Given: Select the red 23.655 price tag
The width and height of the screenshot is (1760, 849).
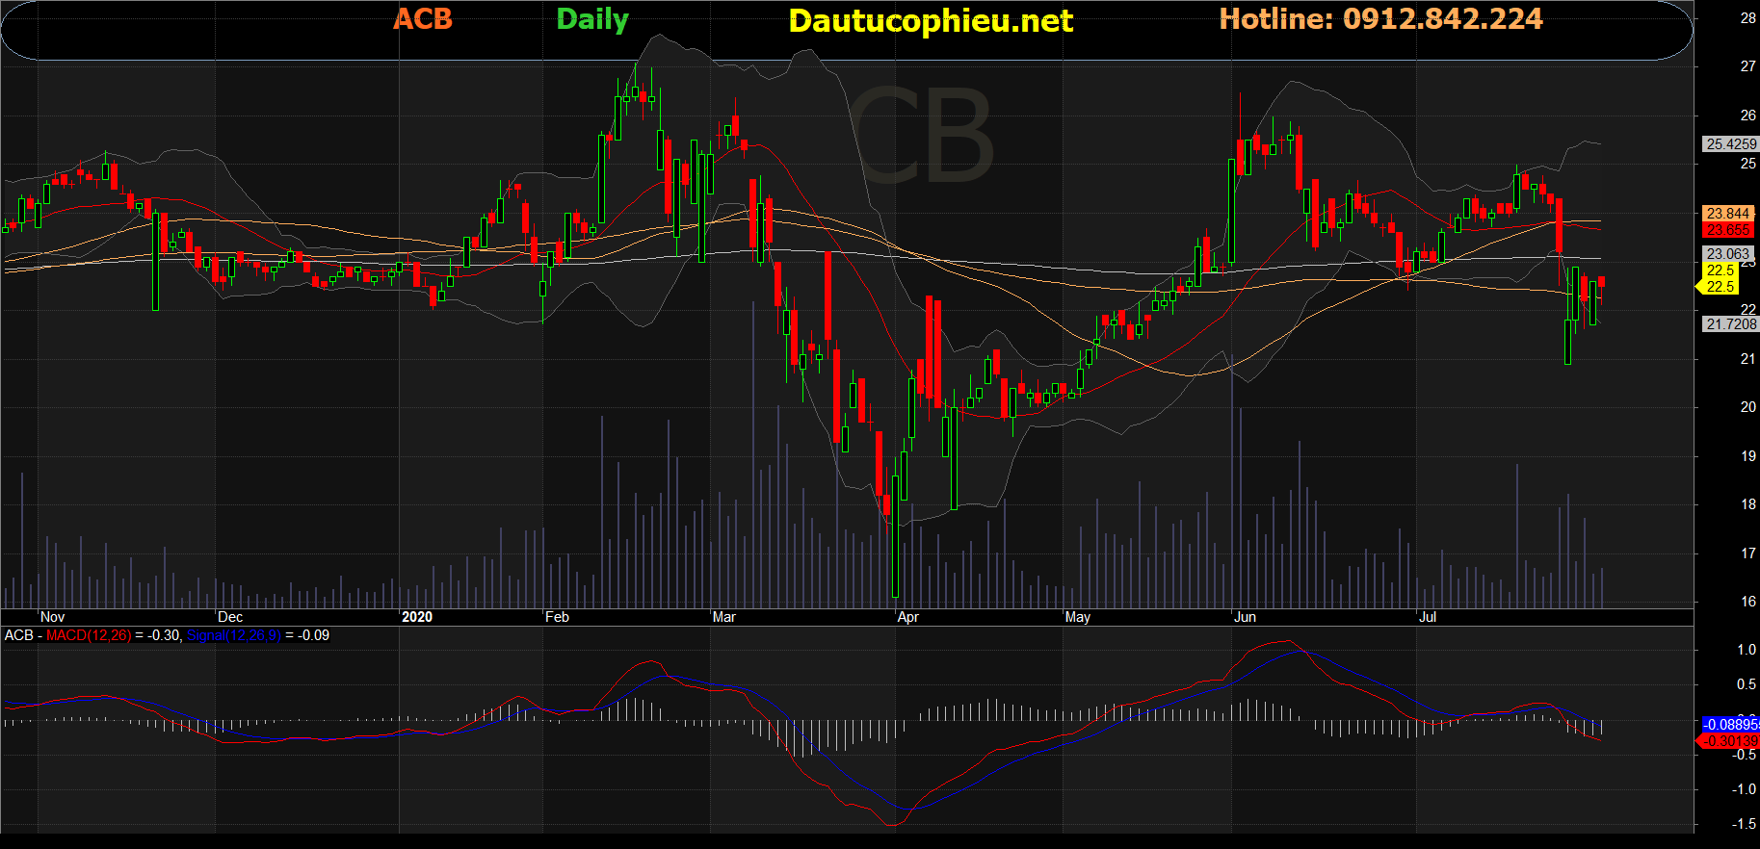Looking at the screenshot, I should click(1727, 230).
